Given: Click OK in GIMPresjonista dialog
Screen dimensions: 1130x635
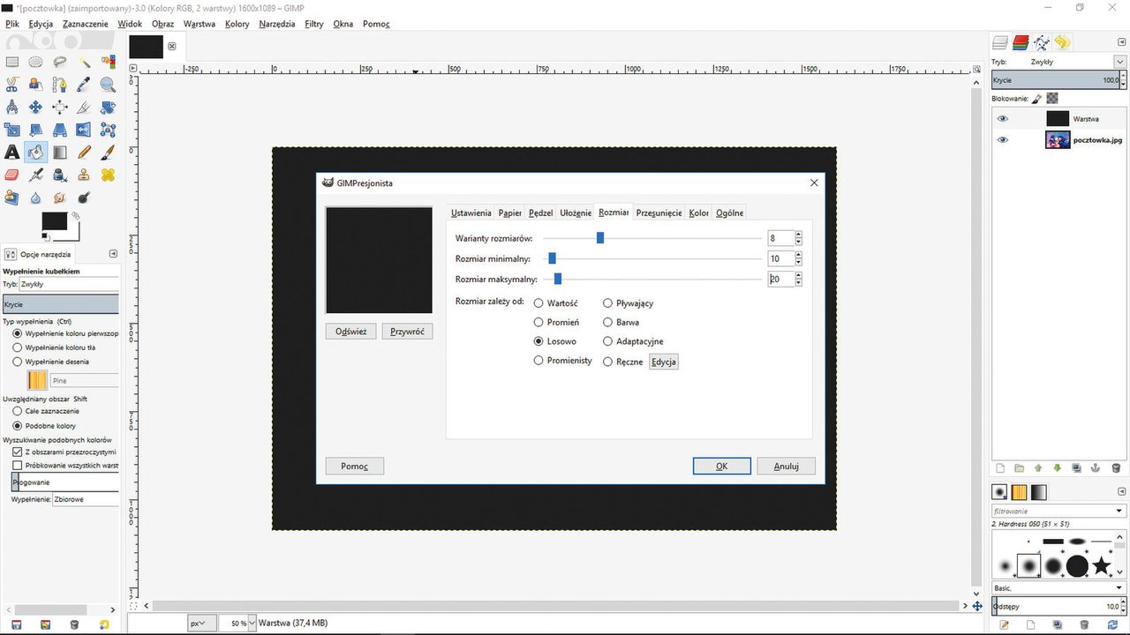Looking at the screenshot, I should pos(721,466).
